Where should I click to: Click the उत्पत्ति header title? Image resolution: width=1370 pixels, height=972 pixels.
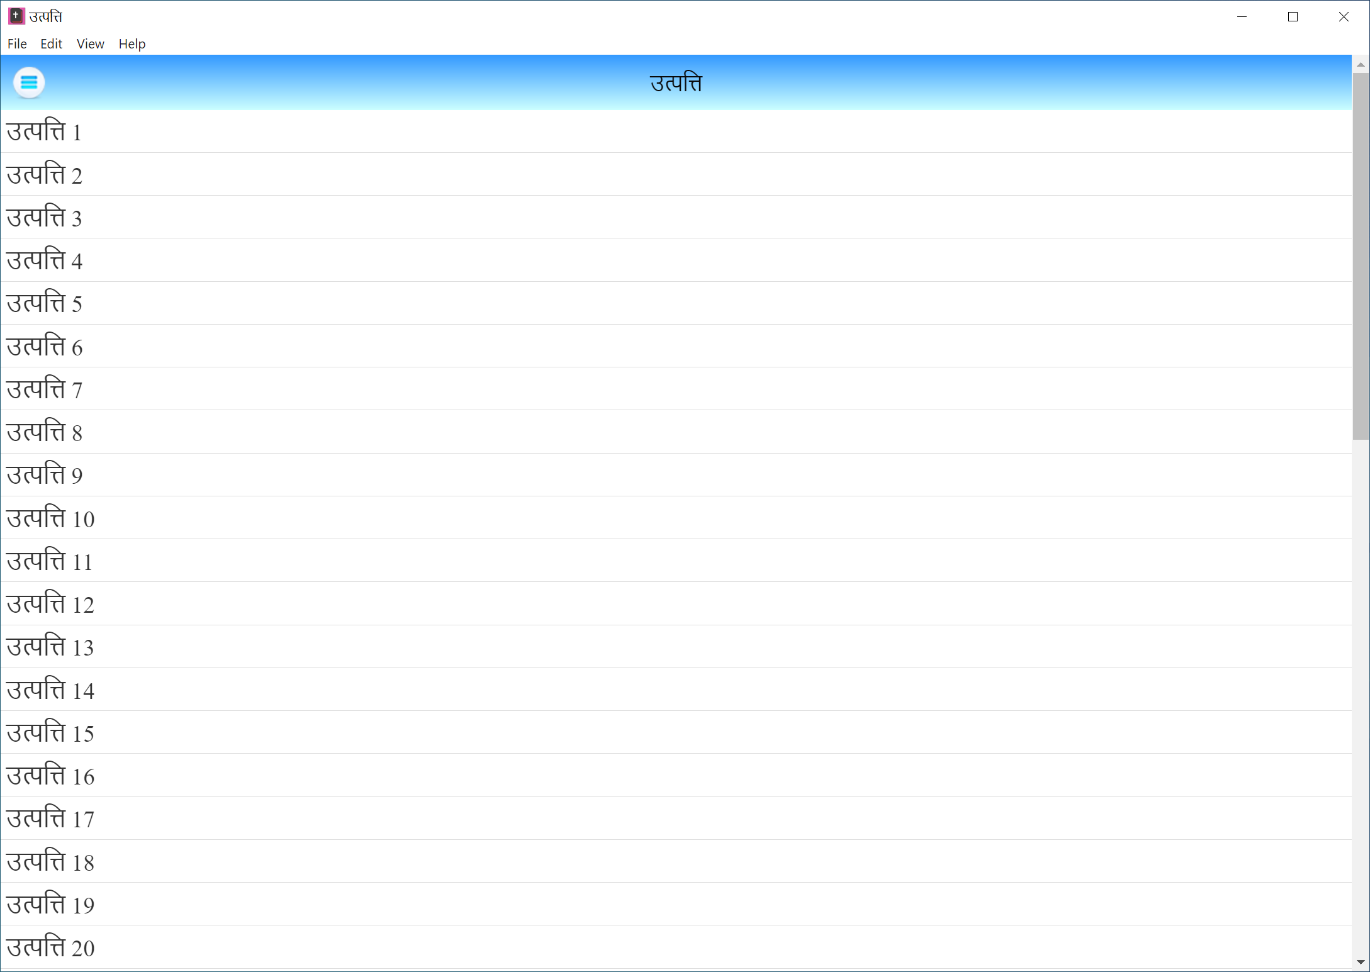click(x=676, y=83)
